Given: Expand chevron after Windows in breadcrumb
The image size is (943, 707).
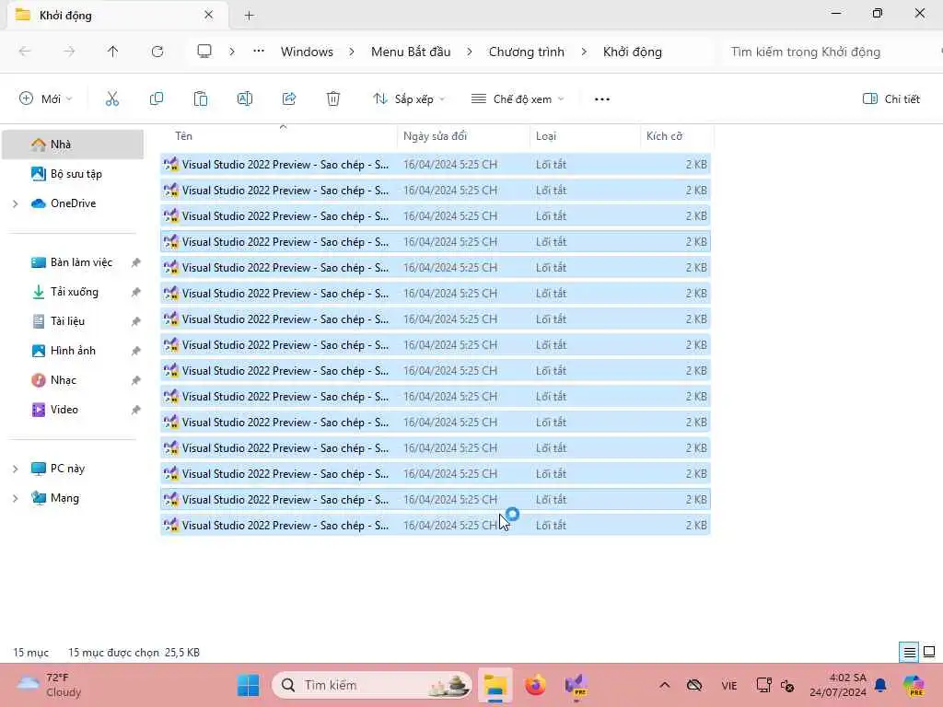Looking at the screenshot, I should pyautogui.click(x=352, y=52).
